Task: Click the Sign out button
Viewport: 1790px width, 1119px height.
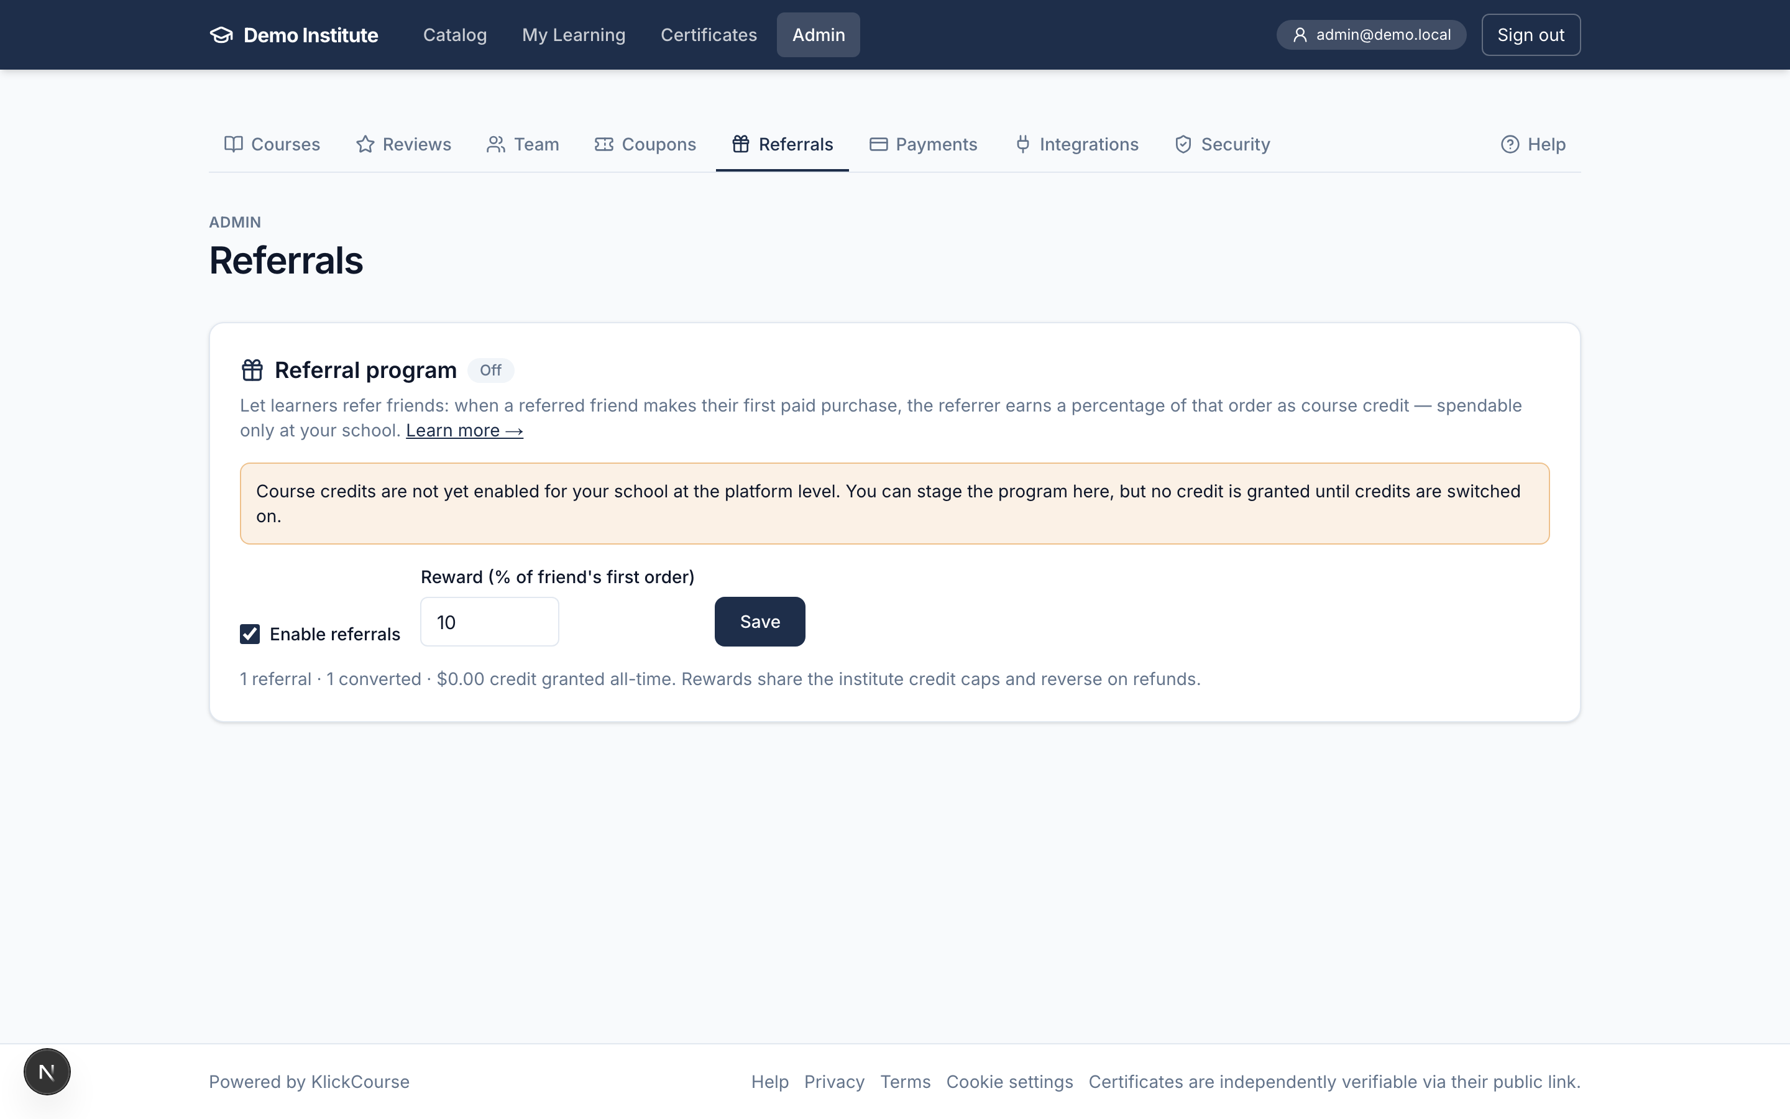Action: [x=1530, y=35]
